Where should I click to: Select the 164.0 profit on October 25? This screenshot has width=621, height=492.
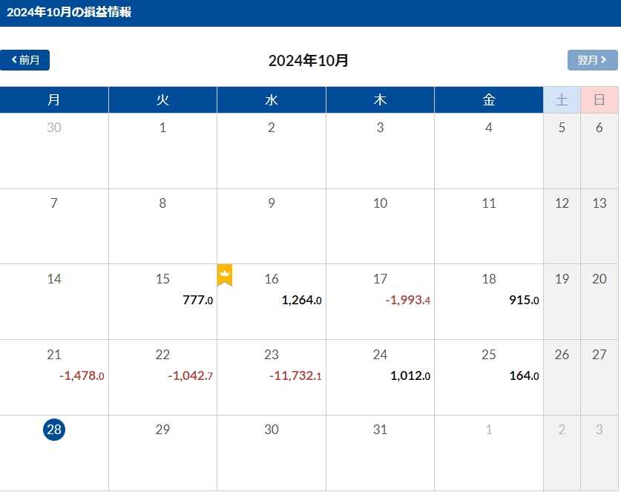coord(524,376)
